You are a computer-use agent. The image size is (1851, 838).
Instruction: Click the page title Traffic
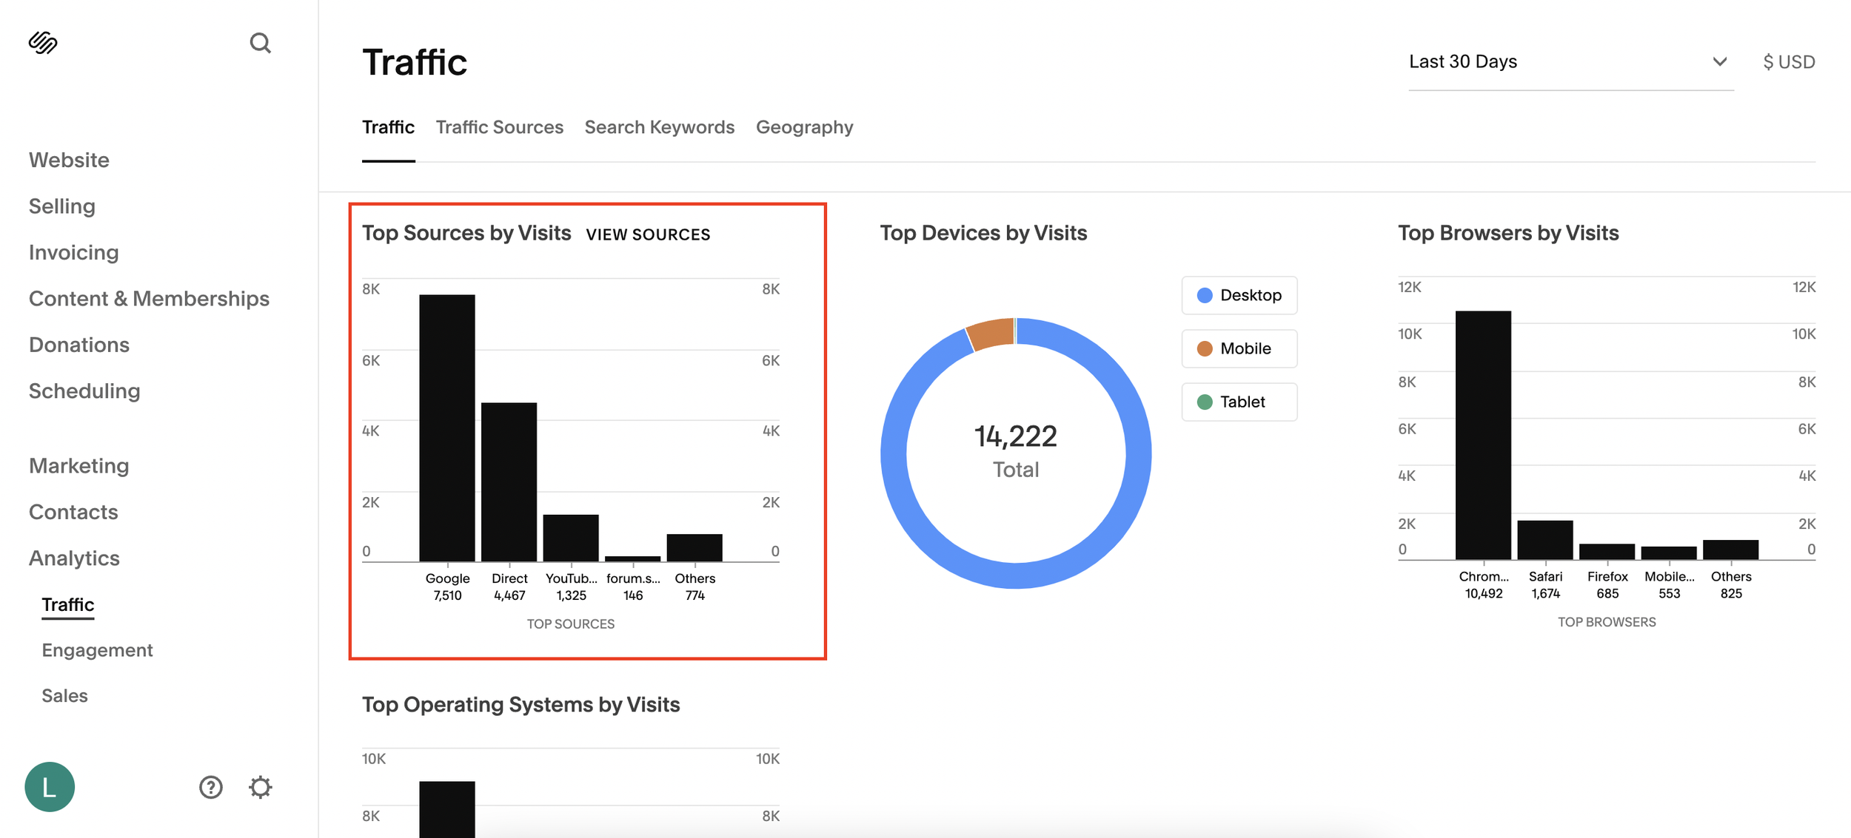[x=415, y=62]
